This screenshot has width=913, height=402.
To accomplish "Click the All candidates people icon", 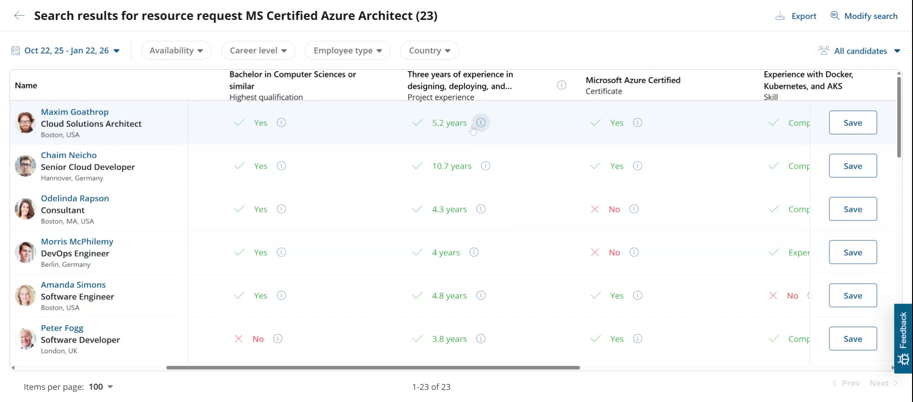I will click(x=824, y=50).
